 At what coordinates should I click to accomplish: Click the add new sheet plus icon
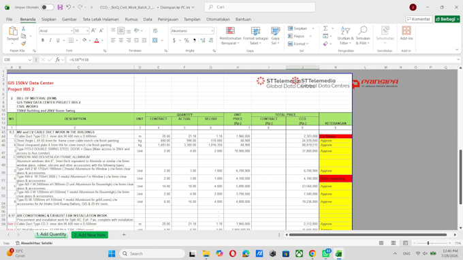coord(124,235)
